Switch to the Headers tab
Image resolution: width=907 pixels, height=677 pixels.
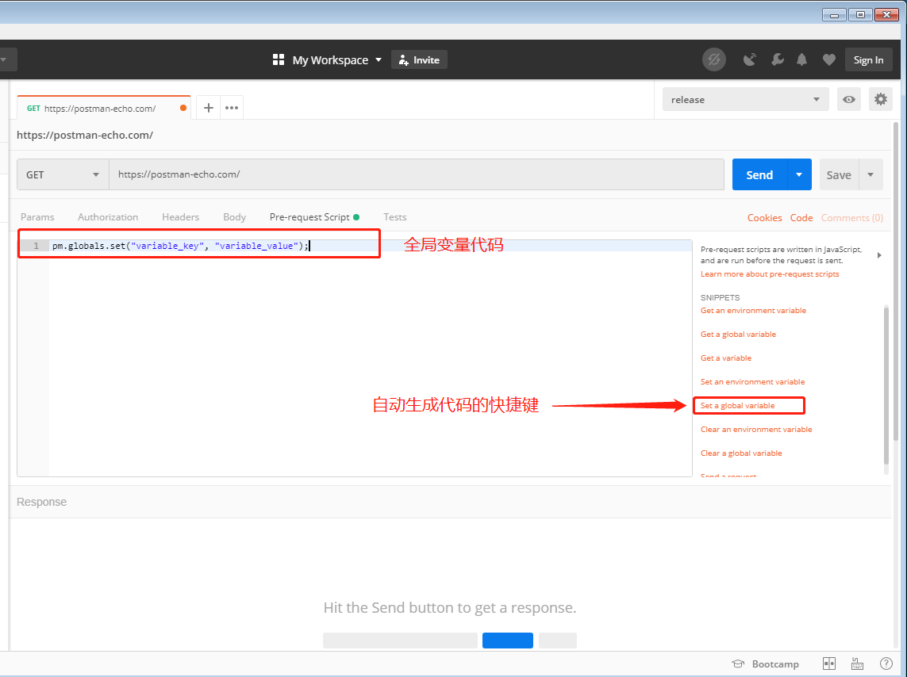click(x=180, y=217)
